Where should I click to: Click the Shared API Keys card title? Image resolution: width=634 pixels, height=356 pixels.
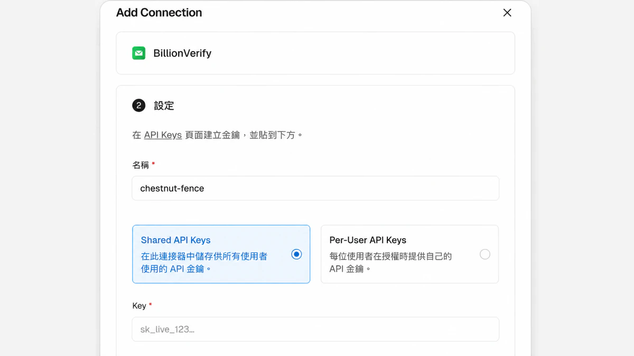(x=175, y=240)
